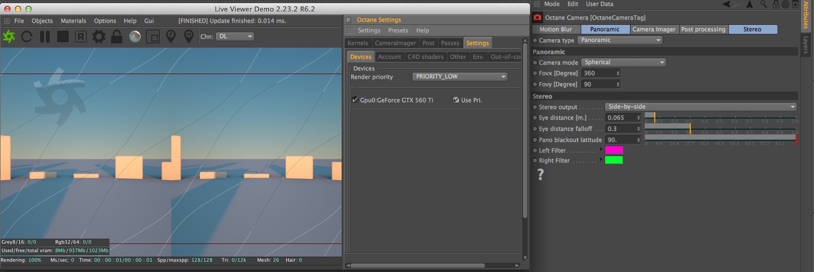The width and height of the screenshot is (814, 272).
Task: Select the Camera Imager tab button
Action: click(x=654, y=29)
